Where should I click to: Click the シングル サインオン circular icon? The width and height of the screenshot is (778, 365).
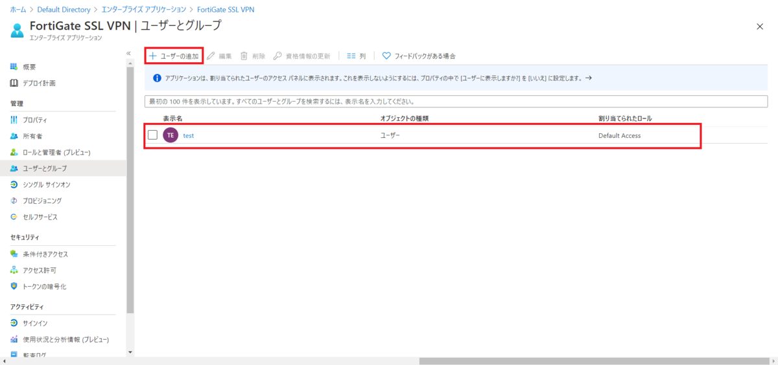click(x=14, y=184)
